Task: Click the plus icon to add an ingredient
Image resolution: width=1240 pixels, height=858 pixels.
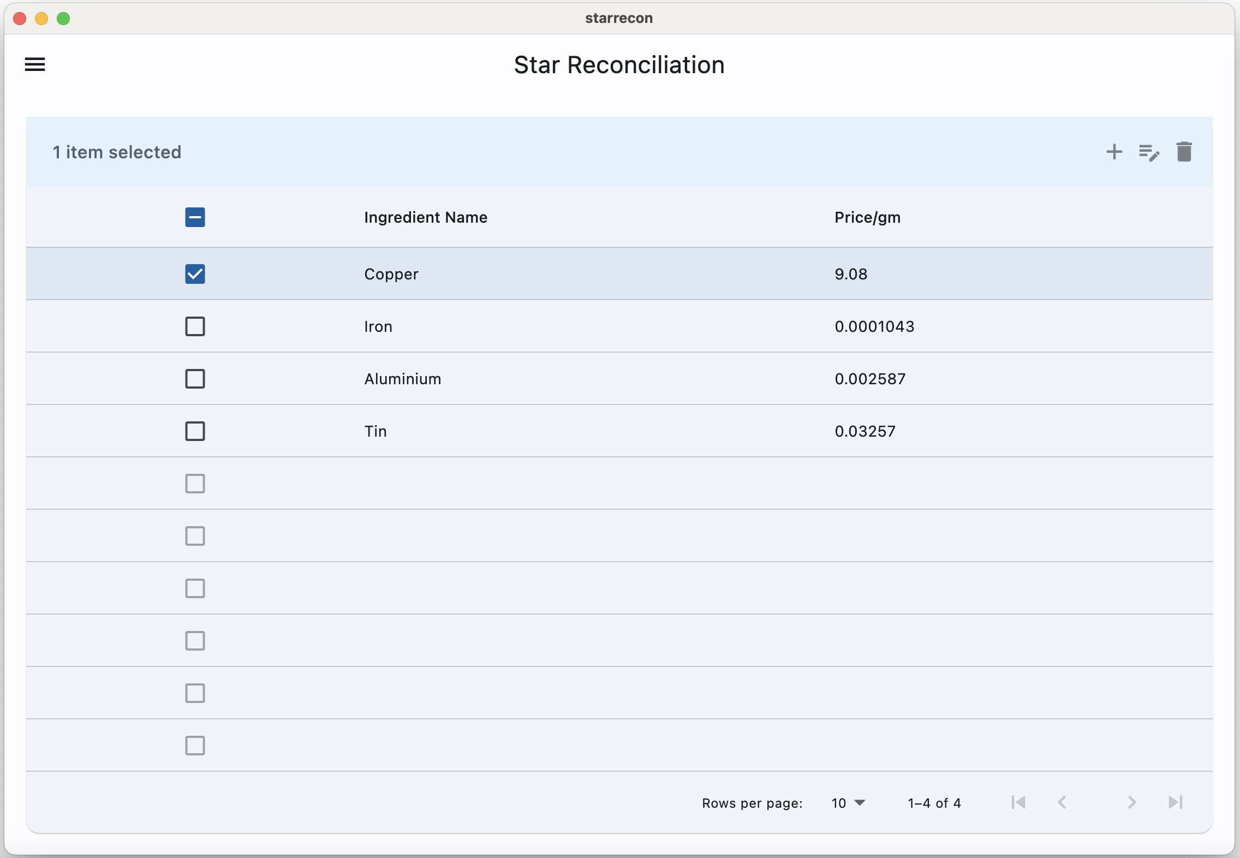Action: pyautogui.click(x=1114, y=152)
